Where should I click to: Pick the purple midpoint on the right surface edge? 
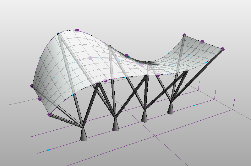coord(202,41)
